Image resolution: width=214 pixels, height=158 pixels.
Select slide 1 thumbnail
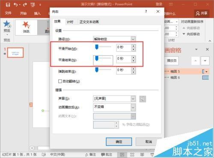point(15,53)
